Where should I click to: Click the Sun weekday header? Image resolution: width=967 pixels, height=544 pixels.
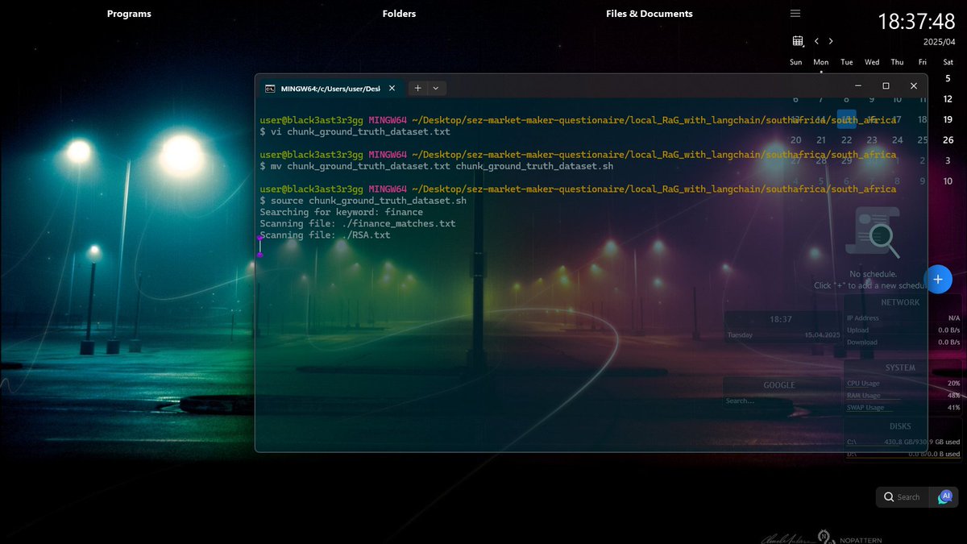(796, 62)
